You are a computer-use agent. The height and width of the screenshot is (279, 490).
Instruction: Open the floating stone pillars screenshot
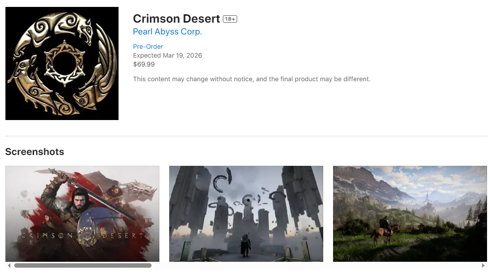(246, 214)
